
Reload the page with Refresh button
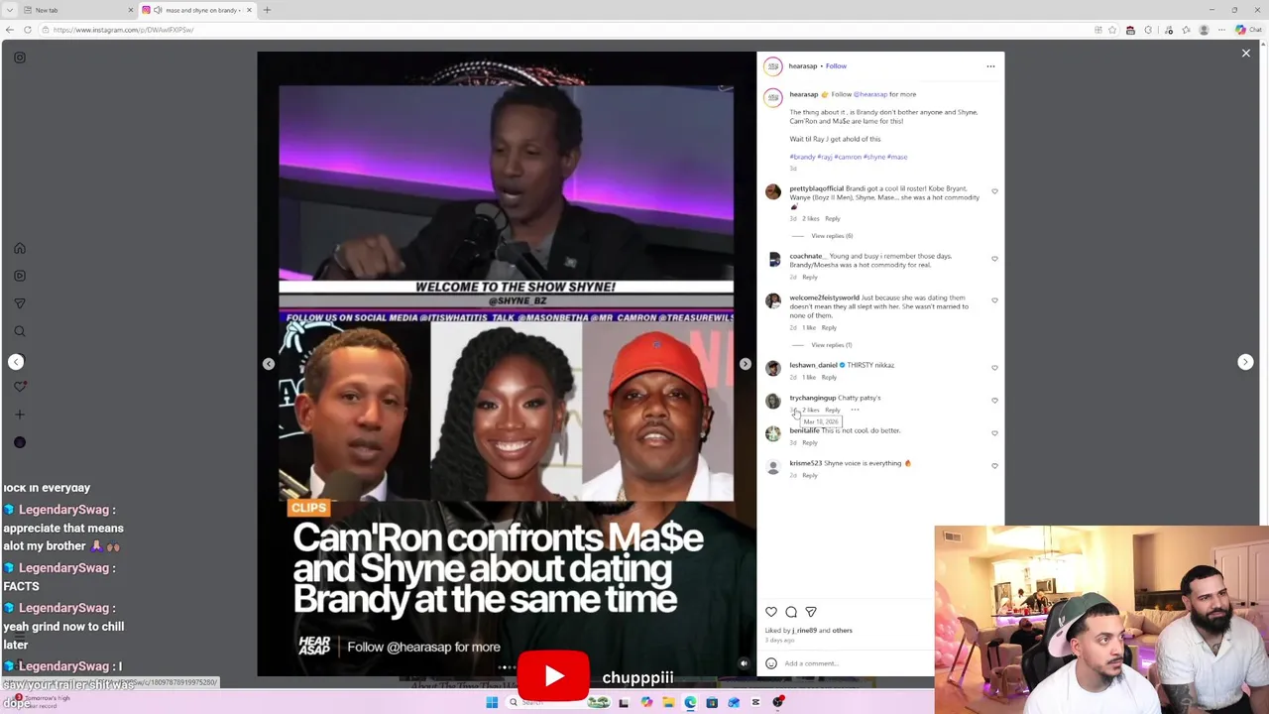click(x=27, y=30)
